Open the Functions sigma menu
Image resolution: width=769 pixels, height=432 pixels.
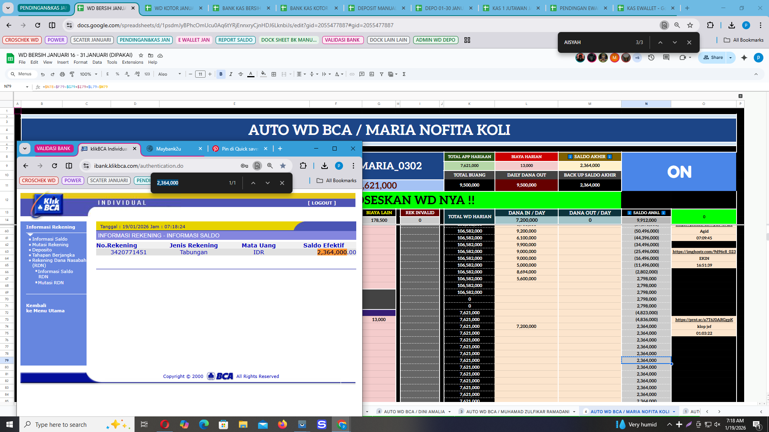(x=404, y=74)
